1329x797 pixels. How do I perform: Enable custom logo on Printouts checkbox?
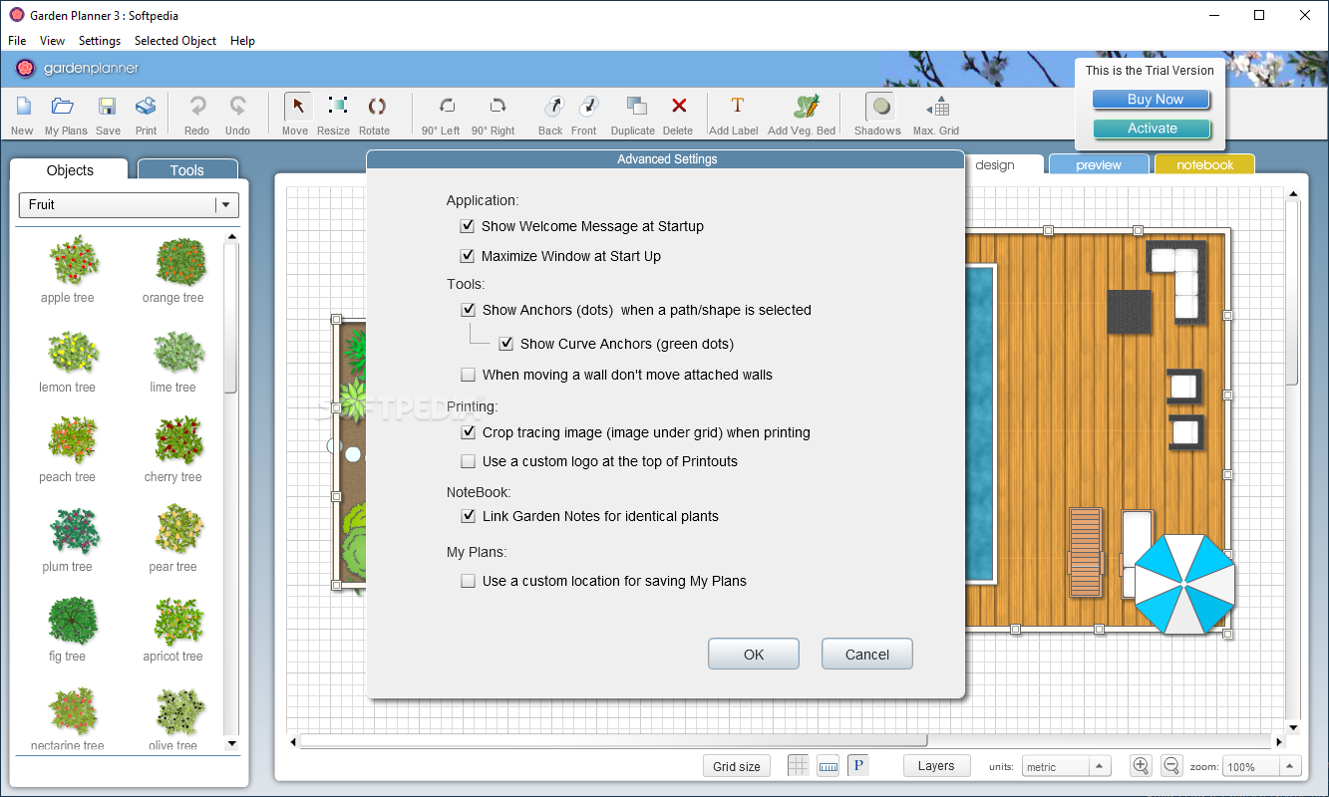468,461
